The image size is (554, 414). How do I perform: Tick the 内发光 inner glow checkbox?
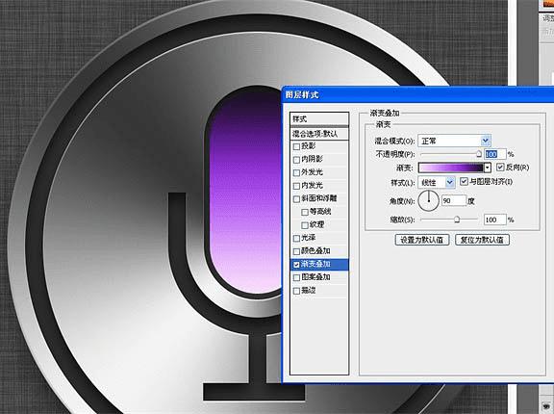(297, 186)
